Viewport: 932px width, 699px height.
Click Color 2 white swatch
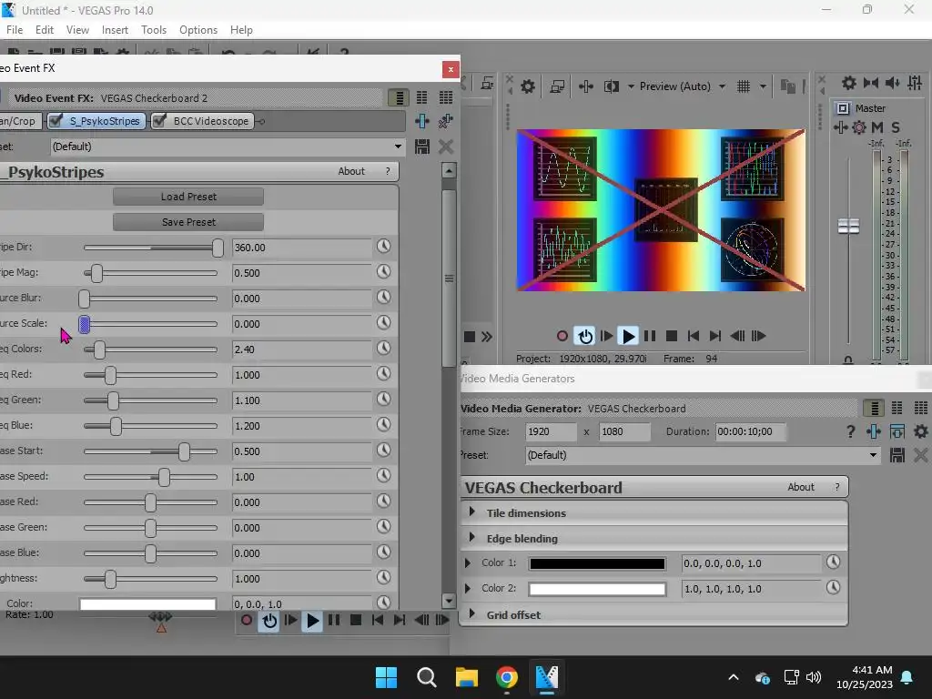pyautogui.click(x=597, y=589)
